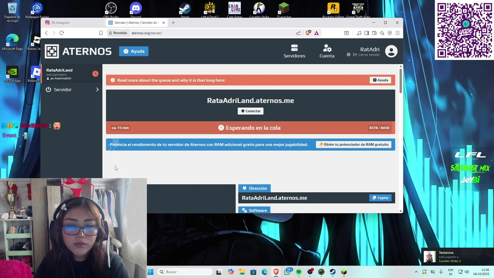494x278 pixels.
Task: Open a new browser tab
Action: click(x=173, y=23)
